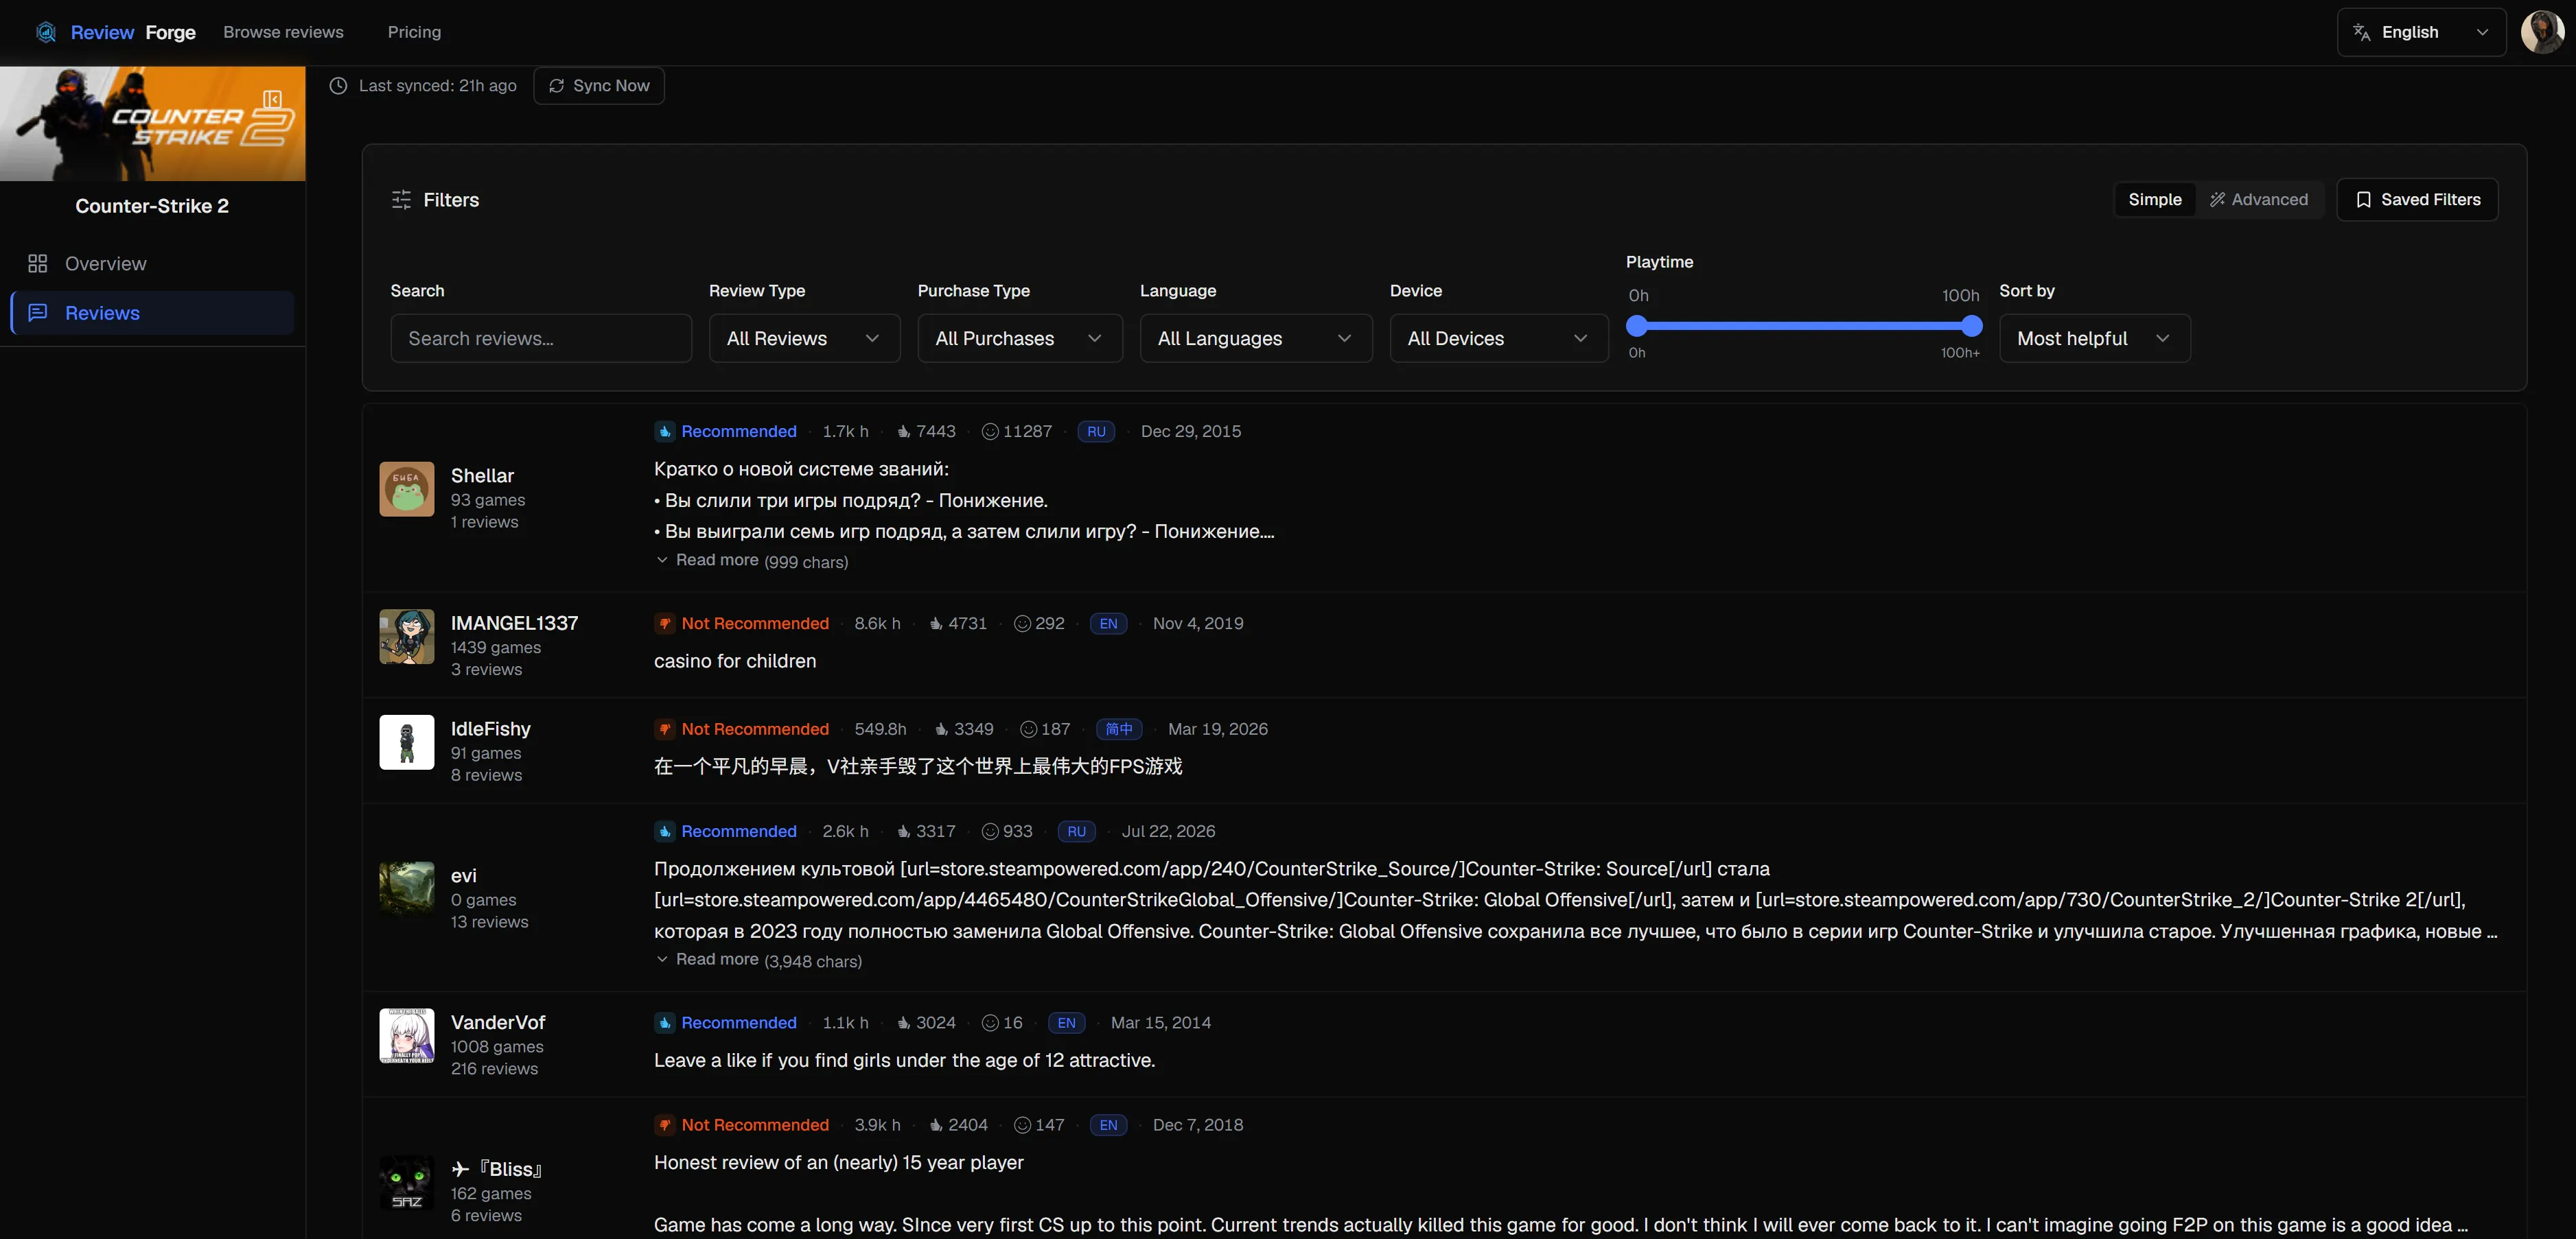
Task: Click the helpful icon showing 3317
Action: (x=904, y=831)
